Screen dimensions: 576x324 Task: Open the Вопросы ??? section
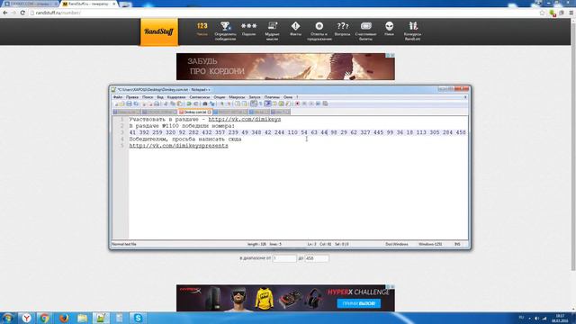click(342, 30)
